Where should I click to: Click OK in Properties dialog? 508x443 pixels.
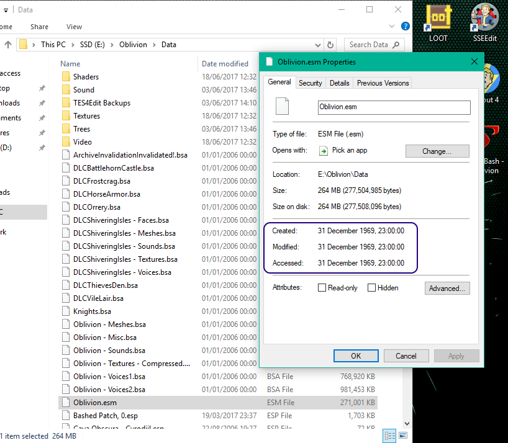pyautogui.click(x=356, y=356)
